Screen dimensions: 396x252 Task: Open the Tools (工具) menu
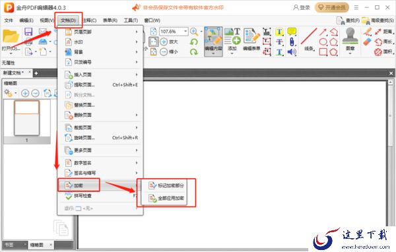click(131, 20)
